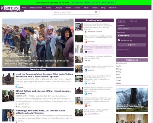Open the Sports menu item

[77, 8]
